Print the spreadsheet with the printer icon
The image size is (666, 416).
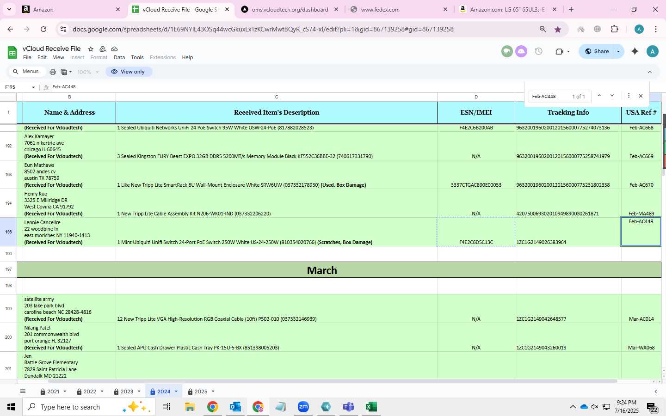[53, 72]
